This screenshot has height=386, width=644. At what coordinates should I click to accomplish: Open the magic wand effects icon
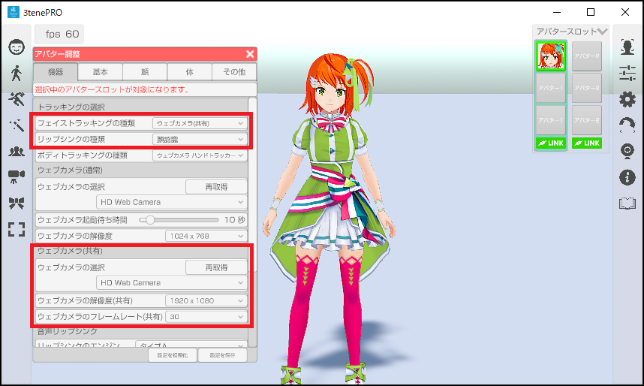tap(17, 125)
